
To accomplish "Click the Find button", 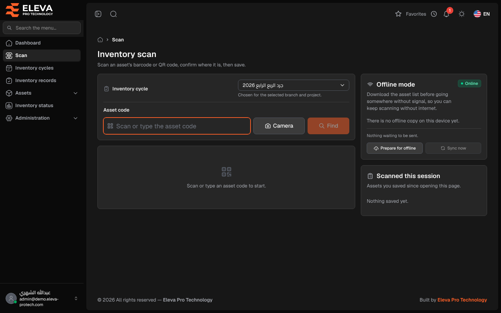I will [328, 126].
